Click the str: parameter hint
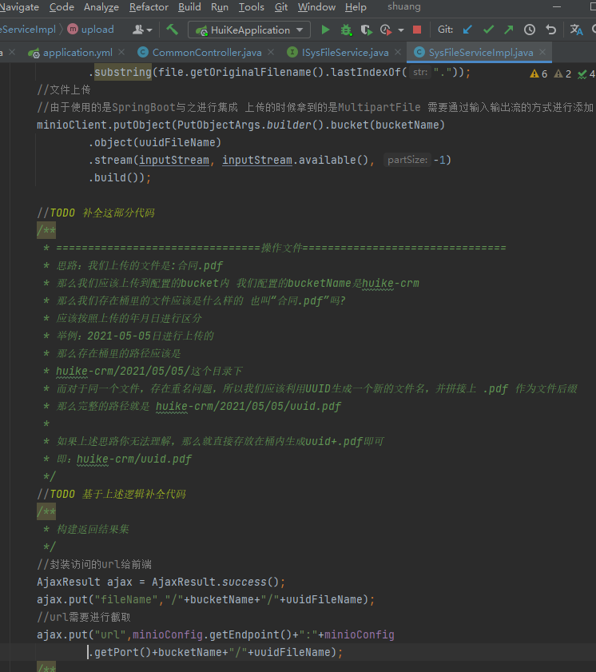Image resolution: width=596 pixels, height=672 pixels. [420, 72]
